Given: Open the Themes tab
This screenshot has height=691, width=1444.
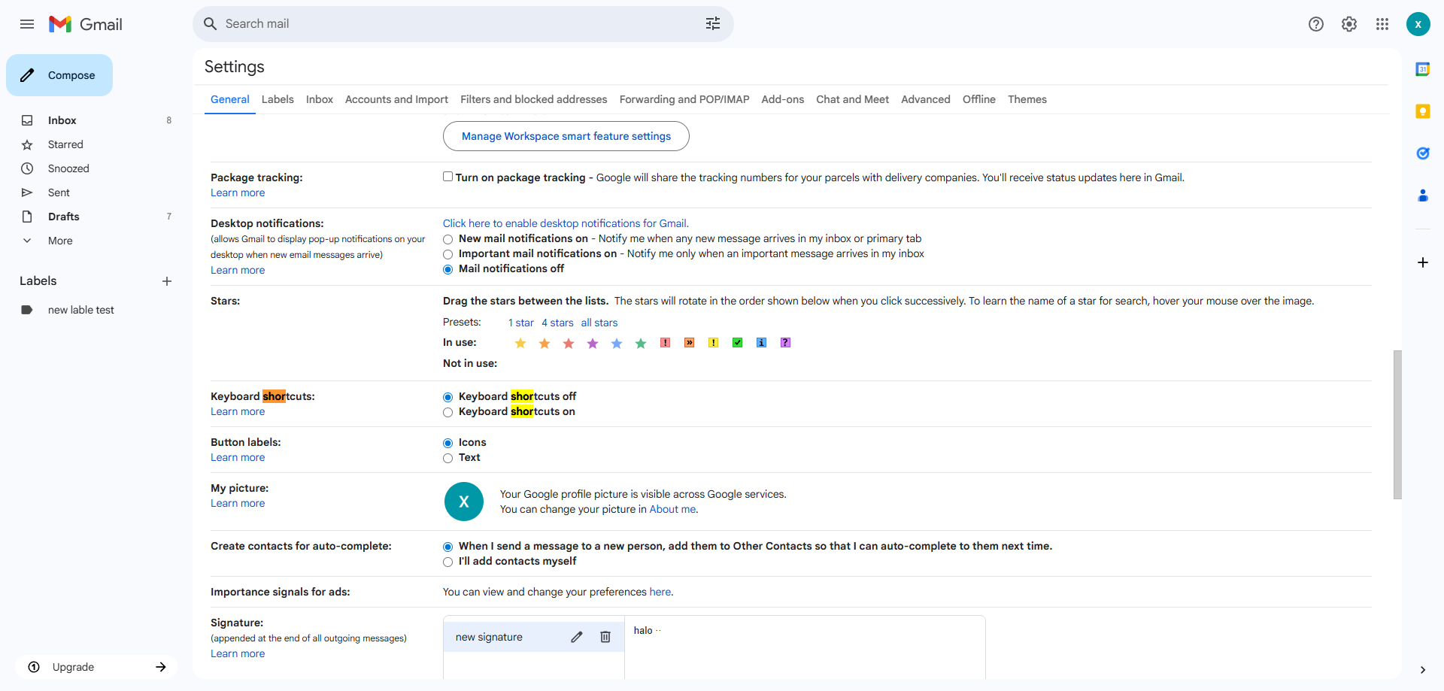Looking at the screenshot, I should [x=1027, y=99].
